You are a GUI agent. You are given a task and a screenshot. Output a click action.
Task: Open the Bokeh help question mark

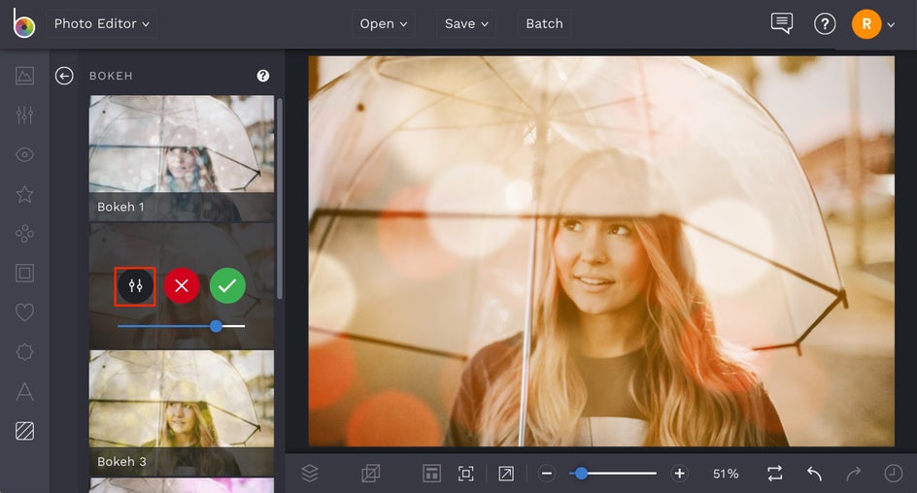click(x=263, y=76)
